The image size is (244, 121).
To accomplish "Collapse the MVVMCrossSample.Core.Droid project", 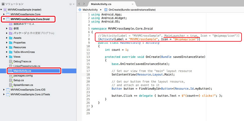I will tap(4, 19).
